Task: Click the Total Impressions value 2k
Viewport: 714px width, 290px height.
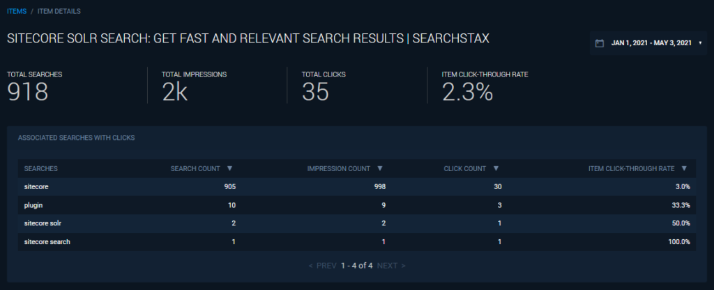Action: [x=174, y=92]
